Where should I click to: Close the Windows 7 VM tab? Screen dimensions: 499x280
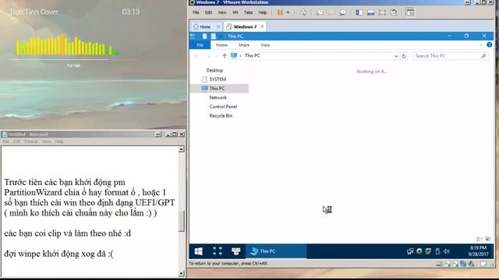(262, 26)
